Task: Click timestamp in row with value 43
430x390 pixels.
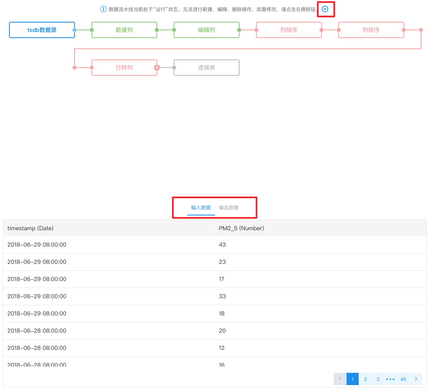Action: 37,245
